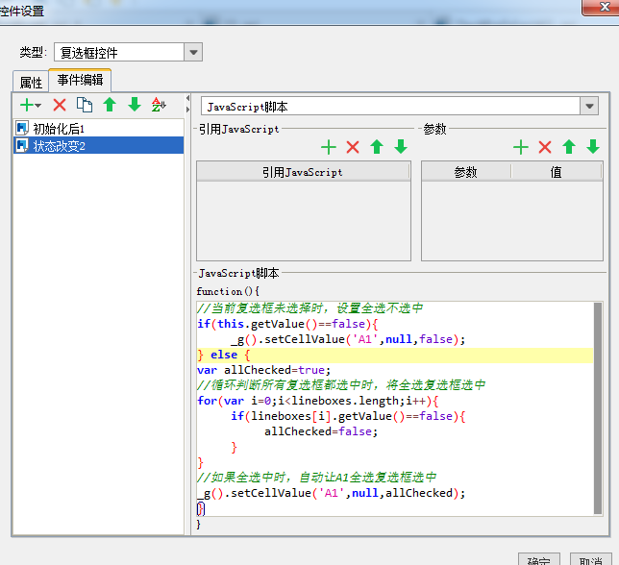Viewport: 619px width, 565px height.
Task: Switch to the 事件编辑 tab
Action: point(80,80)
